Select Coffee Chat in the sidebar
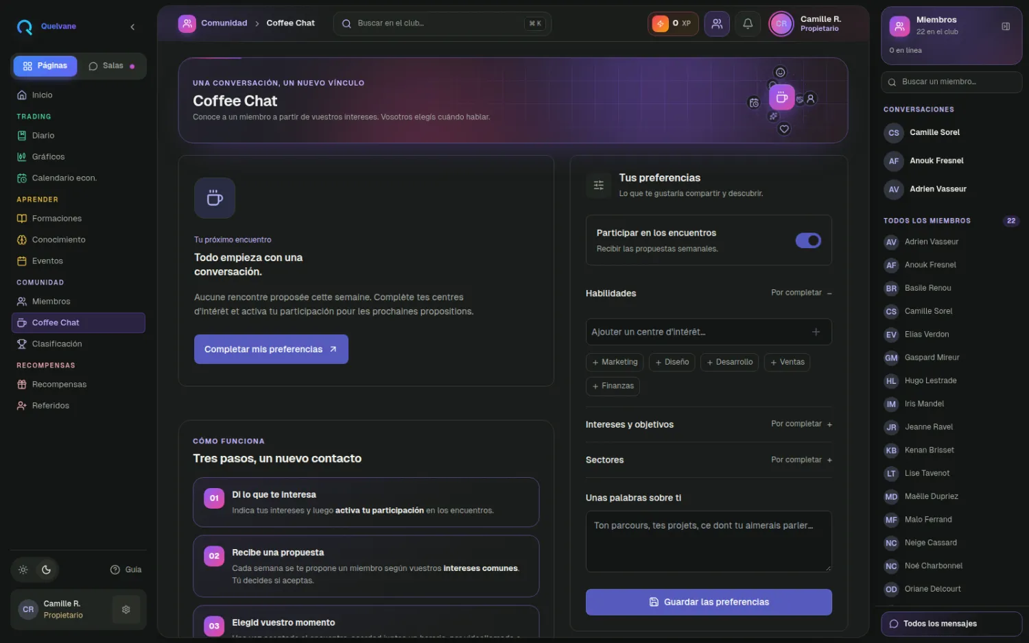This screenshot has height=643, width=1029. click(x=78, y=323)
